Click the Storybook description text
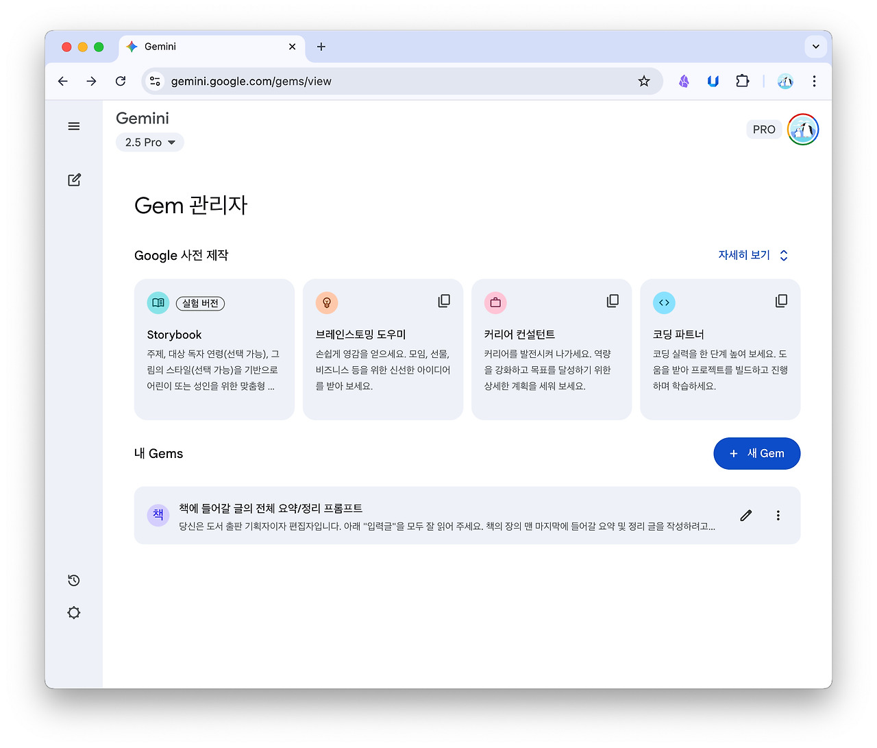The height and width of the screenshot is (748, 877). tap(213, 370)
